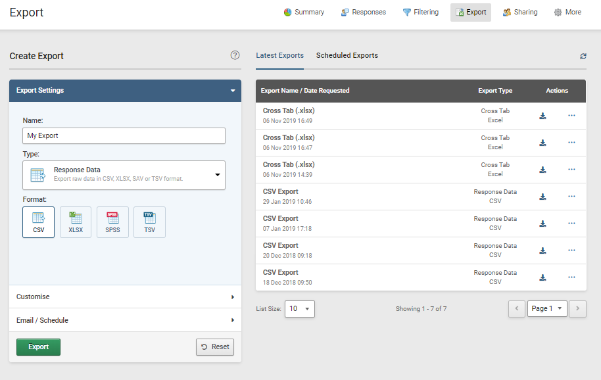Navigate to the Responses page
The image size is (601, 380).
pyautogui.click(x=363, y=12)
